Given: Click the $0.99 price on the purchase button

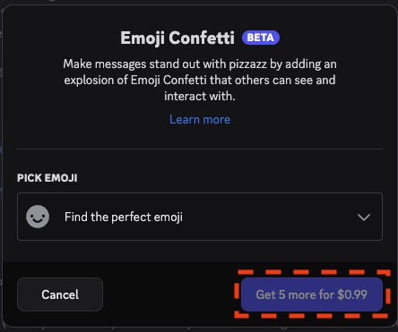Looking at the screenshot, I should click(x=352, y=294).
